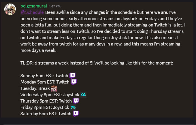Click the Twitch emoji on the Thursday line

pyautogui.click(x=76, y=101)
